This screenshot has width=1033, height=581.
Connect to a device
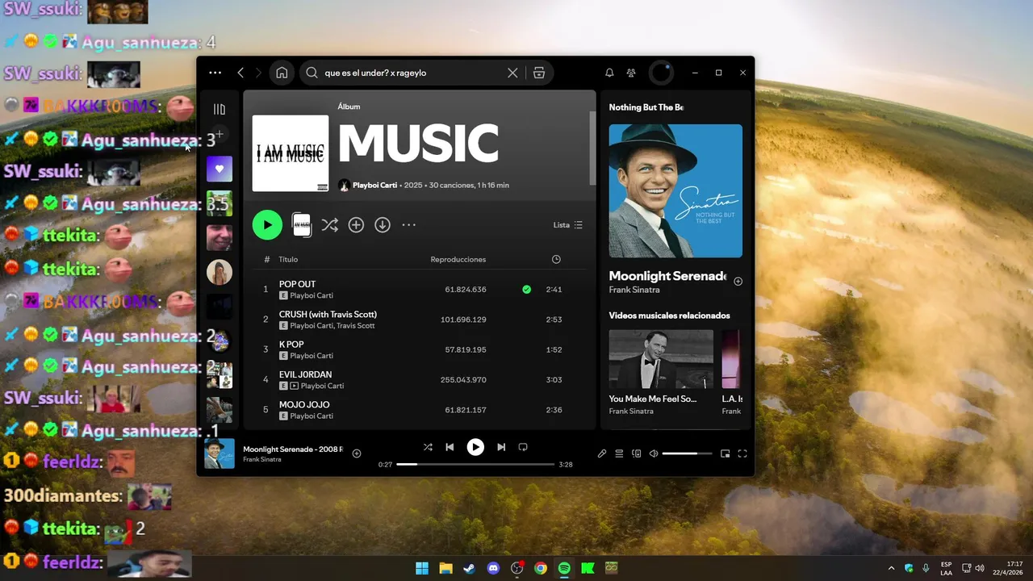click(637, 454)
